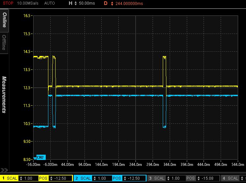Switch to the Offline tab
The width and height of the screenshot is (246, 183).
4,42
